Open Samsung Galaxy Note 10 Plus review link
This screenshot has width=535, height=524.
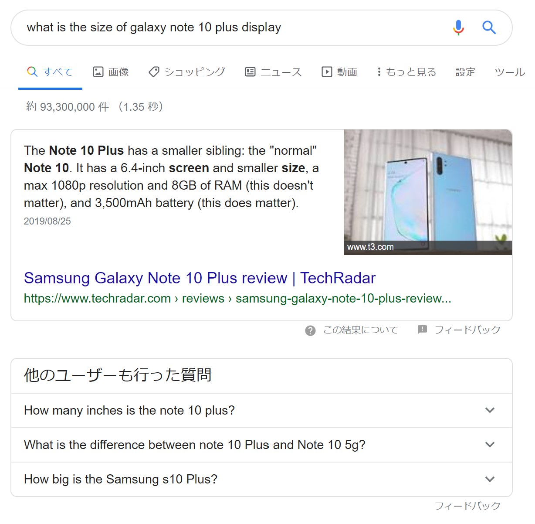[x=200, y=278]
